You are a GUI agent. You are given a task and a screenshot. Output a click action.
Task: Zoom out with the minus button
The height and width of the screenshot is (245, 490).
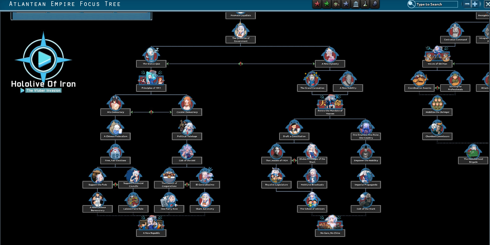(x=467, y=4)
